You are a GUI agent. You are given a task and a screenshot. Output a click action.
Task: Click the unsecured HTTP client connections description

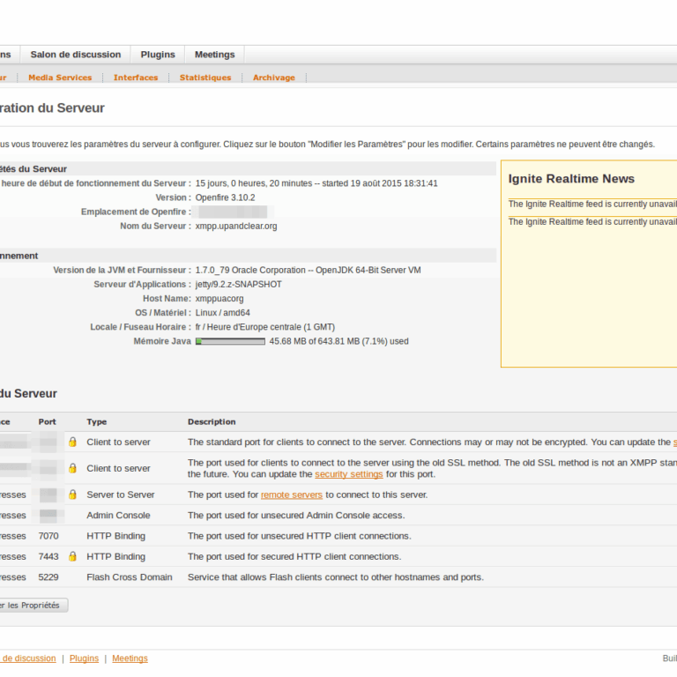tap(299, 536)
